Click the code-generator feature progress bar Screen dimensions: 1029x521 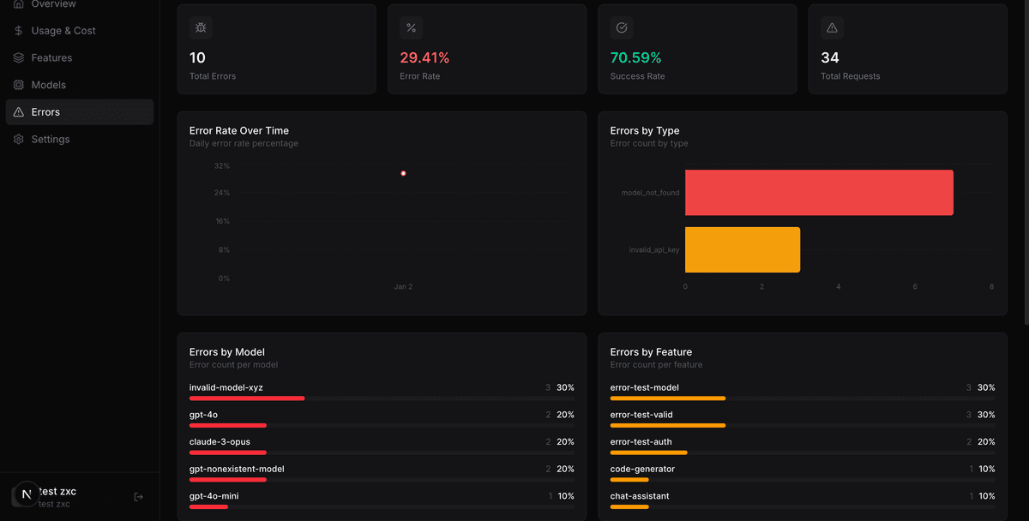[x=629, y=480]
